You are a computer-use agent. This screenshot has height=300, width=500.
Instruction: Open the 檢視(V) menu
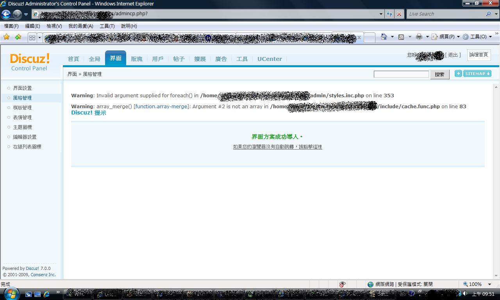click(54, 26)
